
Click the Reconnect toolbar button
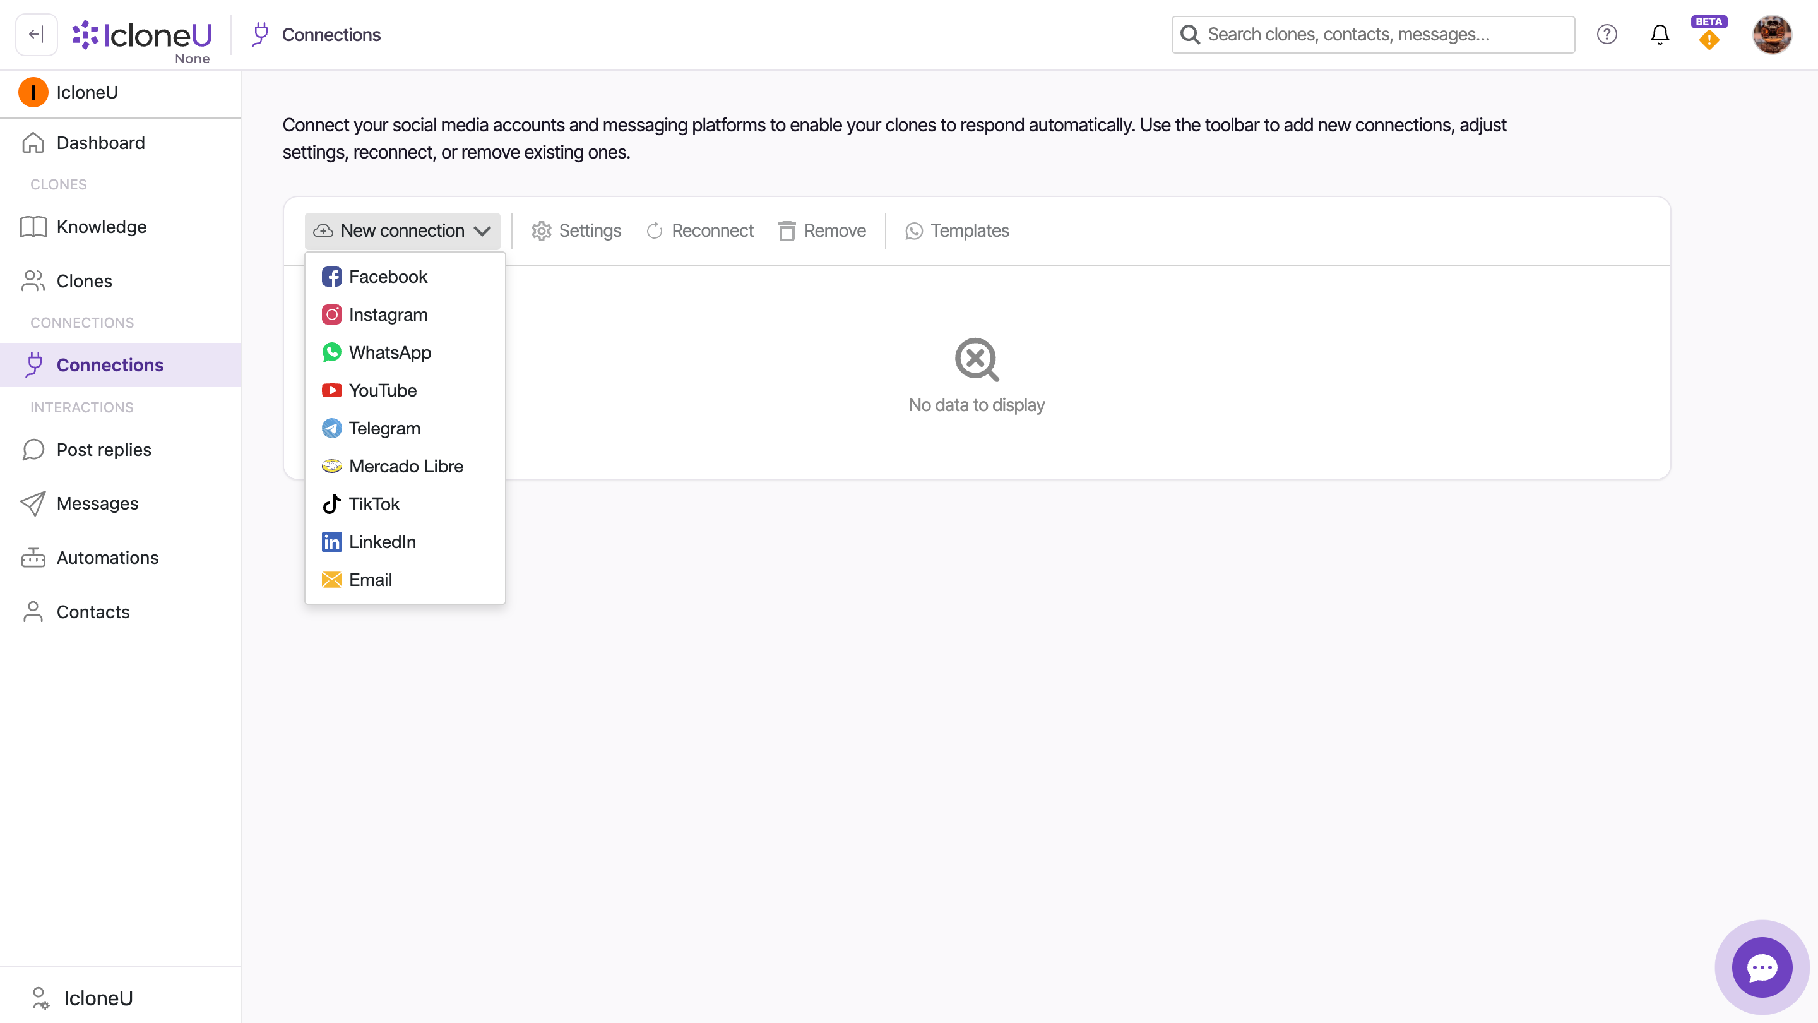coord(700,231)
